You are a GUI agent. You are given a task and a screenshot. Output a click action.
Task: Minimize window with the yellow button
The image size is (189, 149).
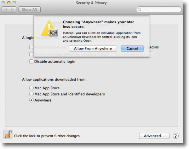pos(9,3)
